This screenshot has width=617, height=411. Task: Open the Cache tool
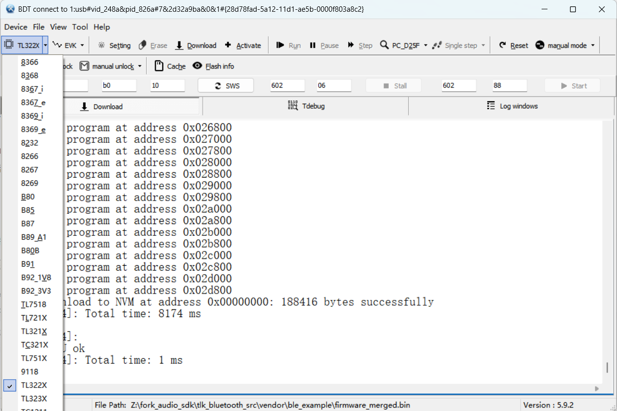point(170,66)
